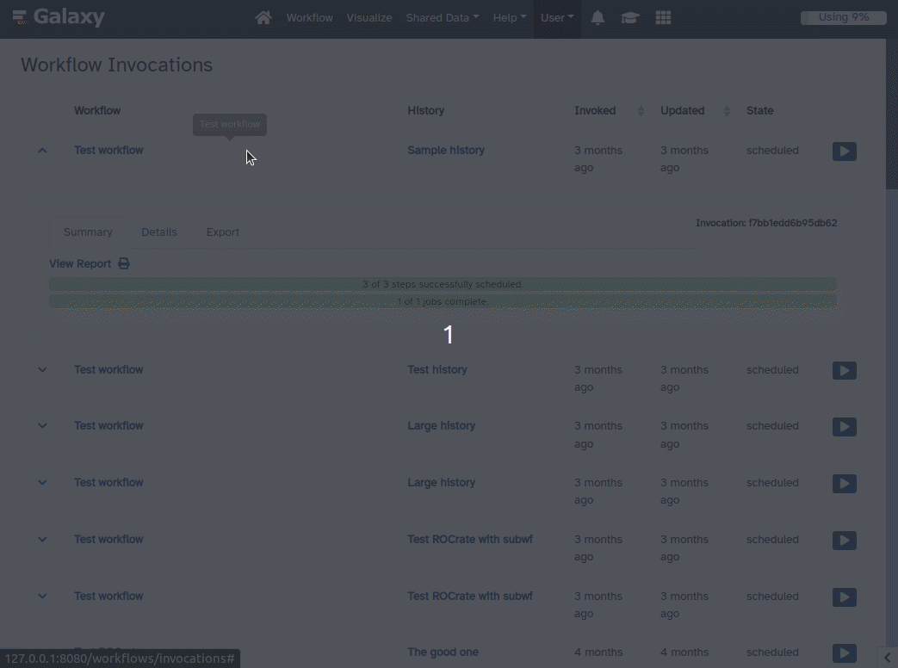898x668 pixels.
Task: Click the jobs complete progress bar
Action: [443, 301]
